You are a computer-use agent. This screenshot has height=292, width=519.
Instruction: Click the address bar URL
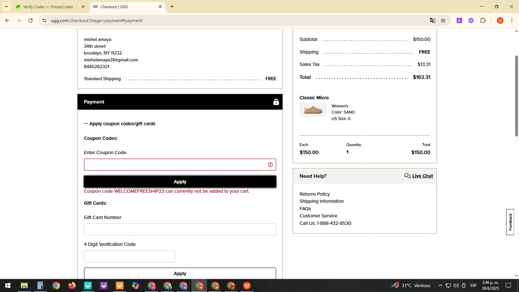coord(97,21)
